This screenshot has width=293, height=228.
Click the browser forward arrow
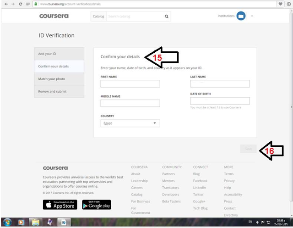point(13,4)
